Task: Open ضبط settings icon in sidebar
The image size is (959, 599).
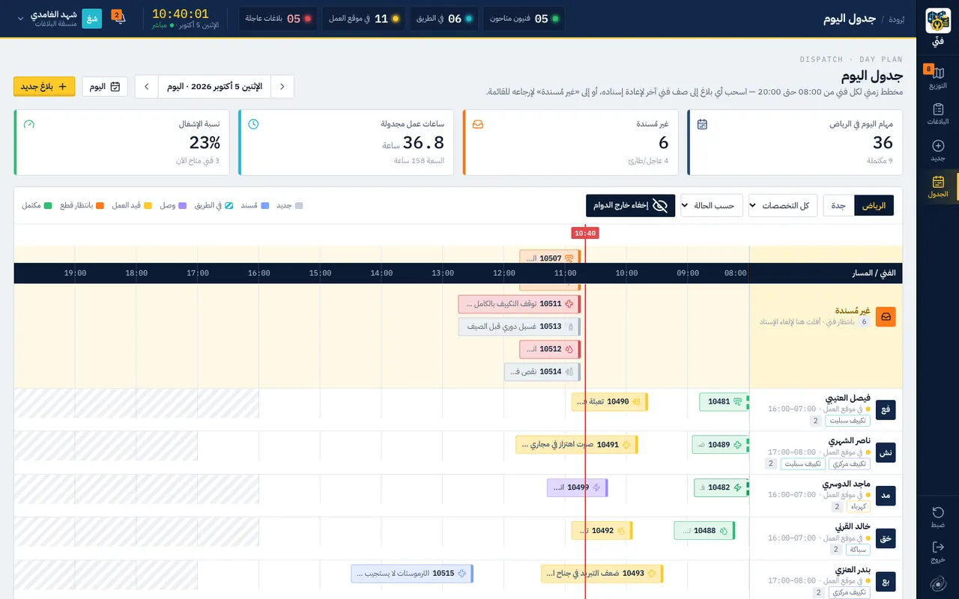Action: (x=938, y=512)
